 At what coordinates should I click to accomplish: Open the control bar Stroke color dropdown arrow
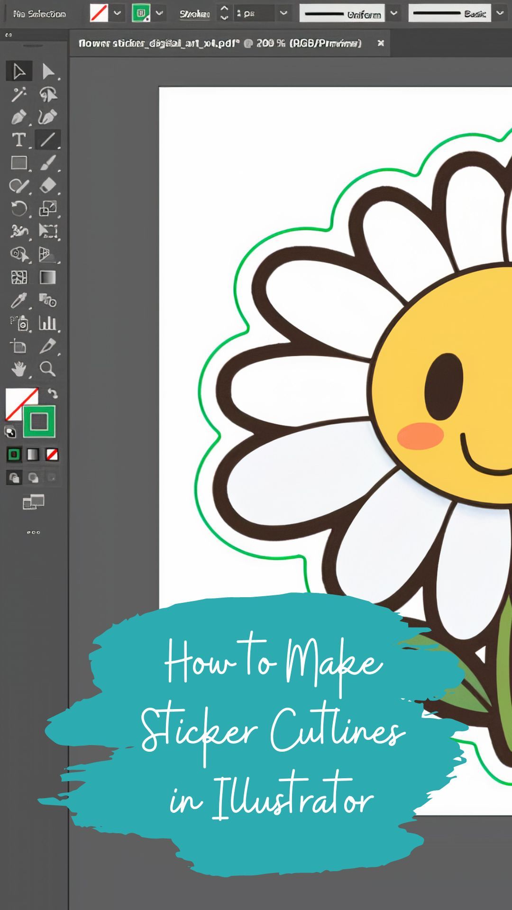pyautogui.click(x=159, y=13)
